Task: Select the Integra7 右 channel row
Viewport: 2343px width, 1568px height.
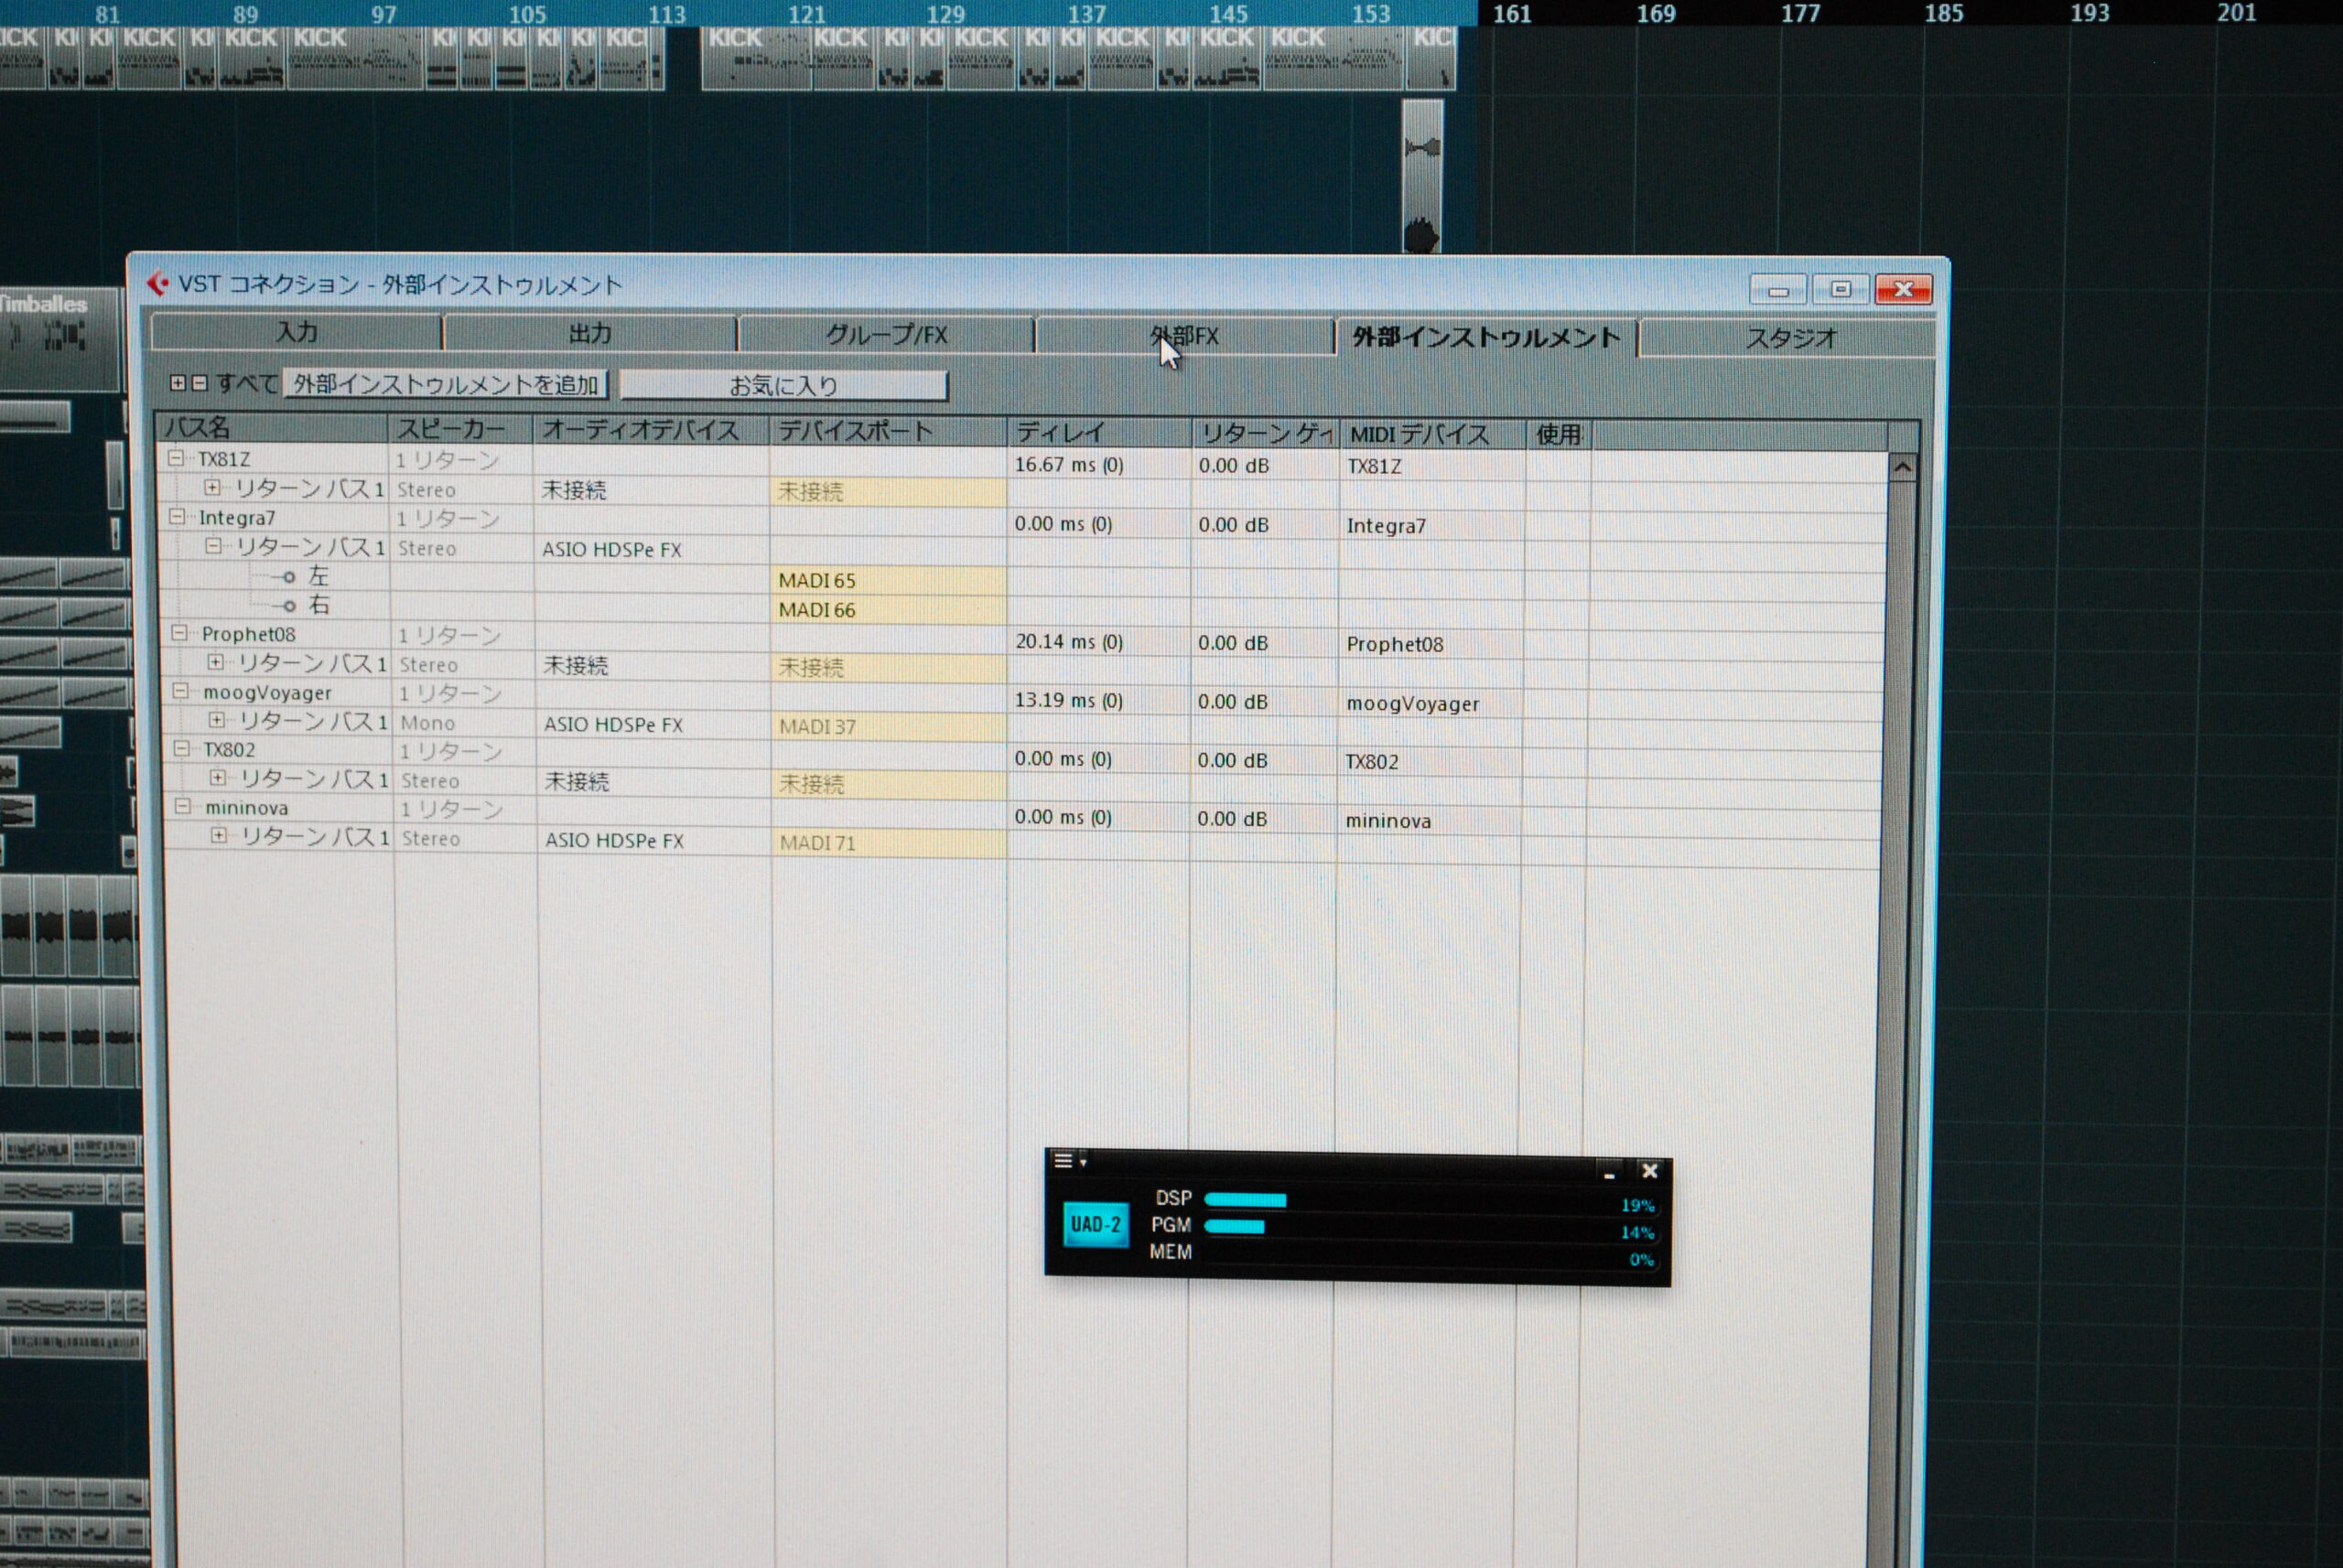Action: [x=319, y=605]
